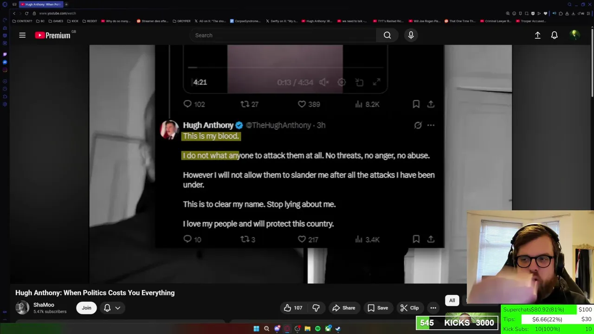Open browser downloads icon in toolbar
The width and height of the screenshot is (594, 334).
[x=573, y=13]
